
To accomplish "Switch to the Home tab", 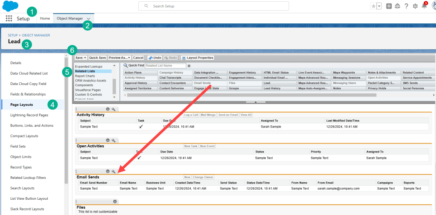I will tap(45, 18).
